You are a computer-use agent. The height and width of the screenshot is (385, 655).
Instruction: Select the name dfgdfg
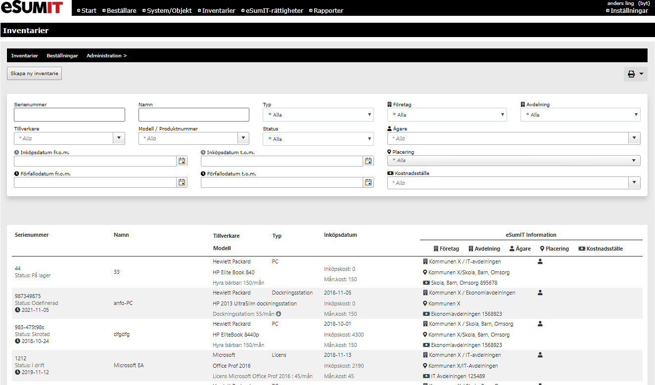[x=122, y=334]
